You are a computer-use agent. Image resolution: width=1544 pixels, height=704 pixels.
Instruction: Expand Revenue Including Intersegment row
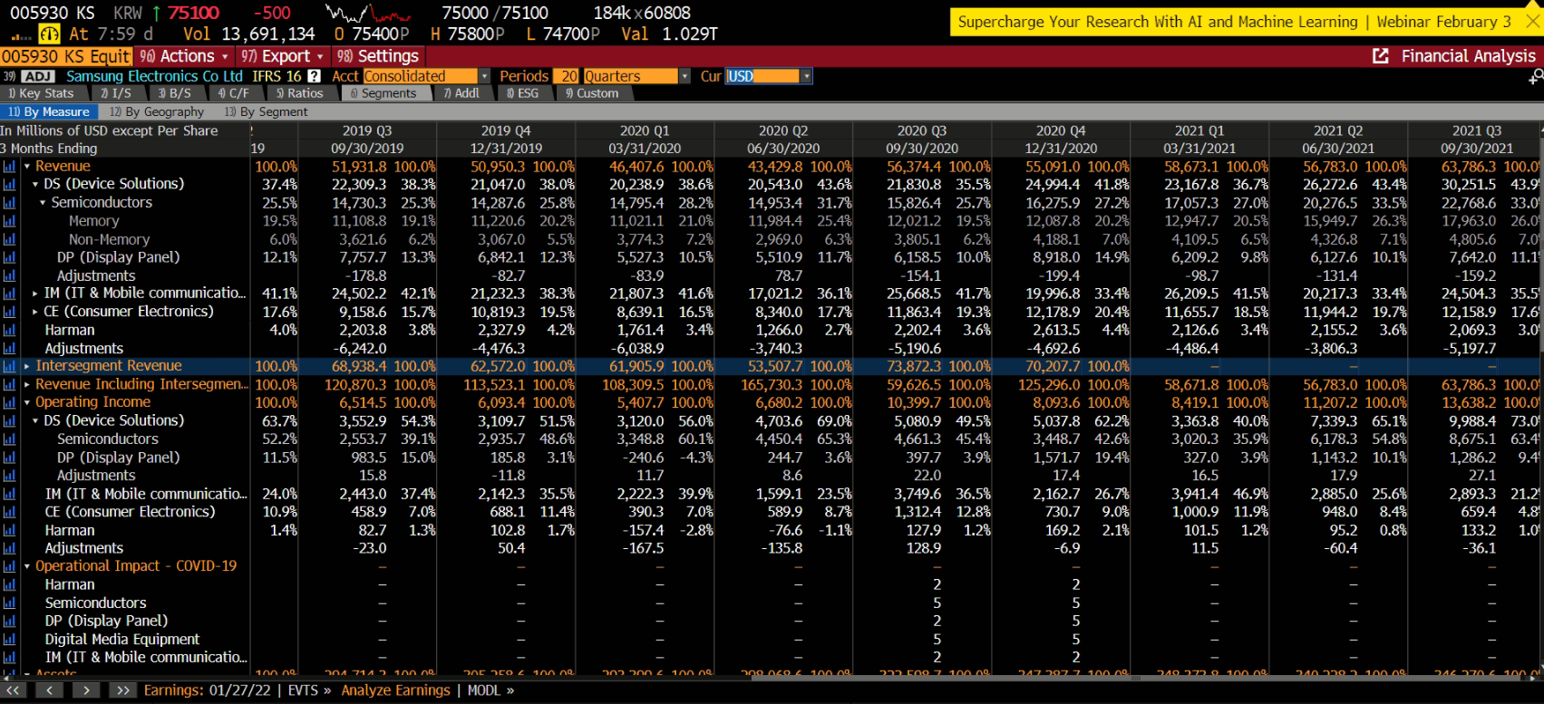[27, 384]
